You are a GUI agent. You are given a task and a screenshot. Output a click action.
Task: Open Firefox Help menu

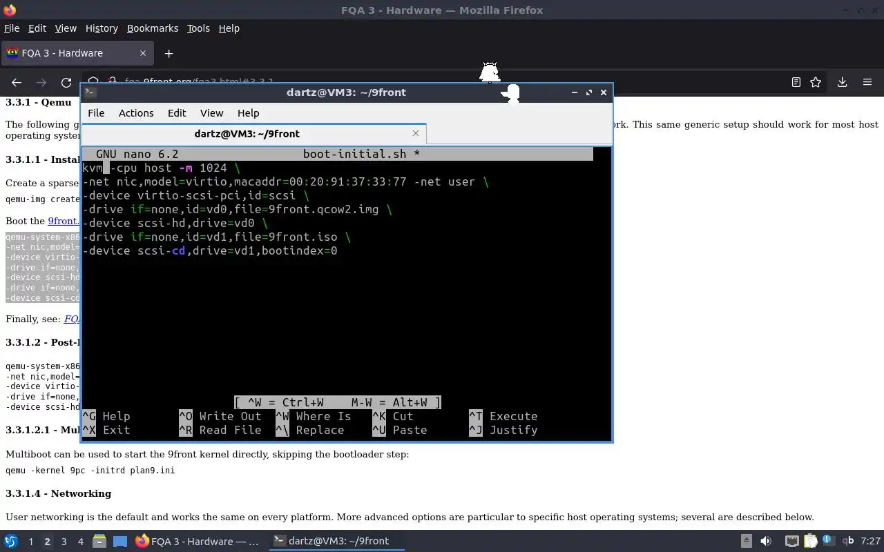tap(229, 28)
